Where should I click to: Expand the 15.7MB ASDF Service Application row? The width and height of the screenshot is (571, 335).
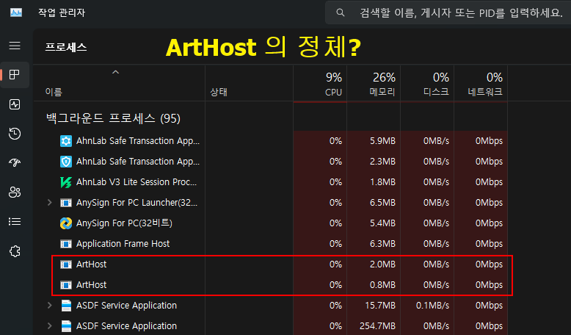[x=49, y=306]
